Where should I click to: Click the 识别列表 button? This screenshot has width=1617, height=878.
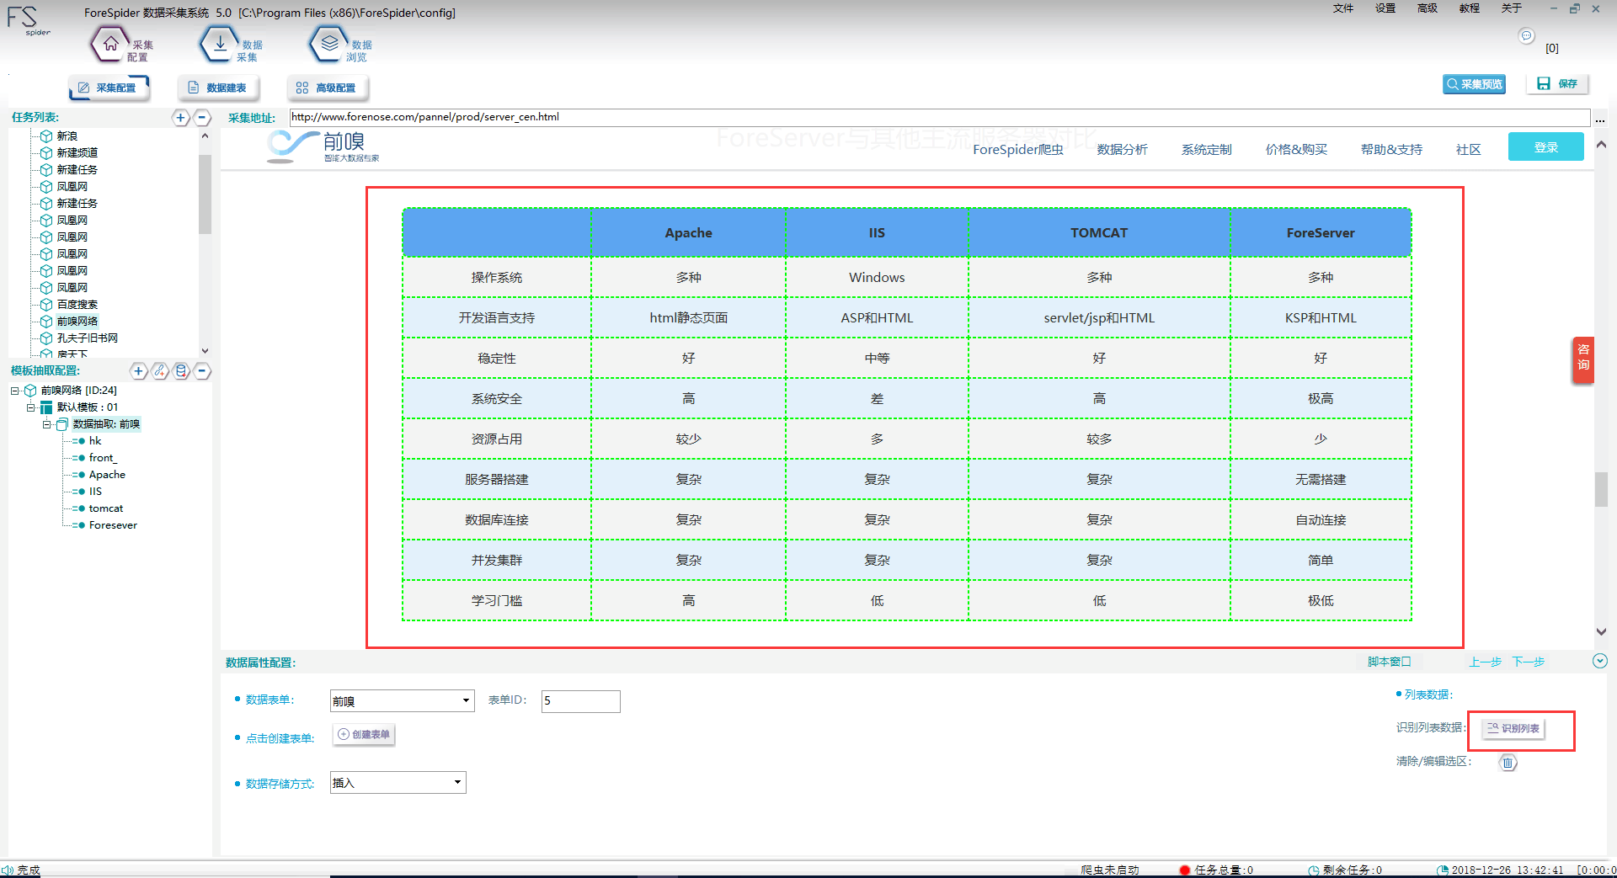tap(1513, 728)
